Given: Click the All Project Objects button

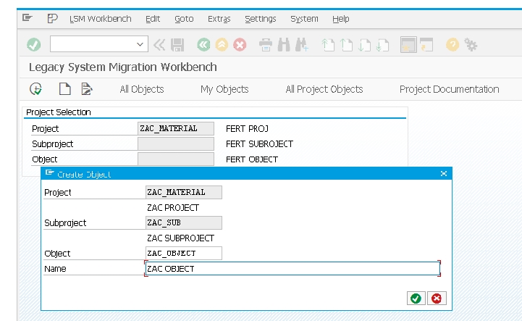Looking at the screenshot, I should pos(324,89).
